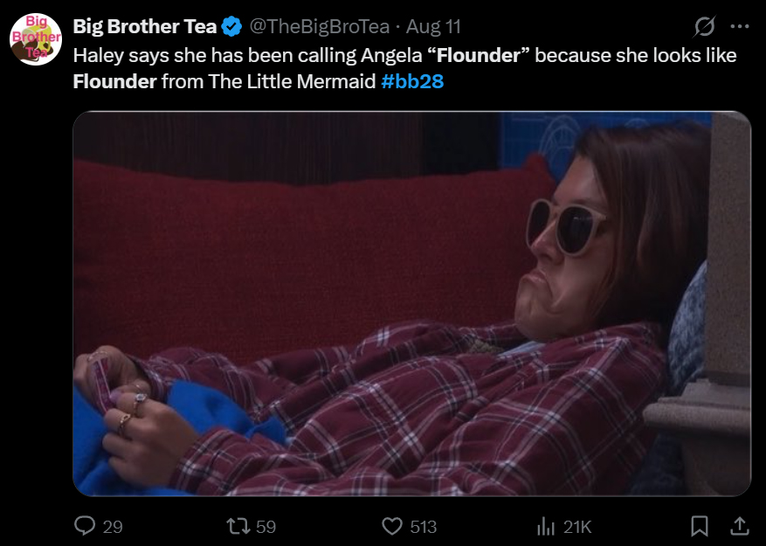766x546 pixels.
Task: Expand the attached photo of woman in sunglasses
Action: (411, 303)
